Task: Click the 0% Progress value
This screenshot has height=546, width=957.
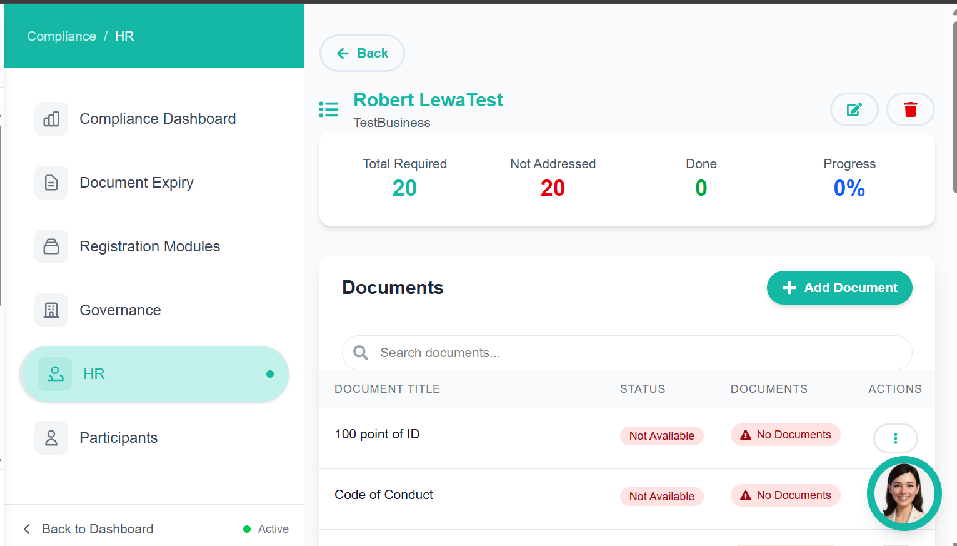Action: pos(849,188)
